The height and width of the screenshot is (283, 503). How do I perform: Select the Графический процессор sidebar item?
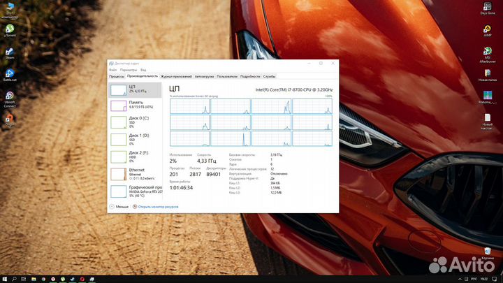(x=135, y=191)
